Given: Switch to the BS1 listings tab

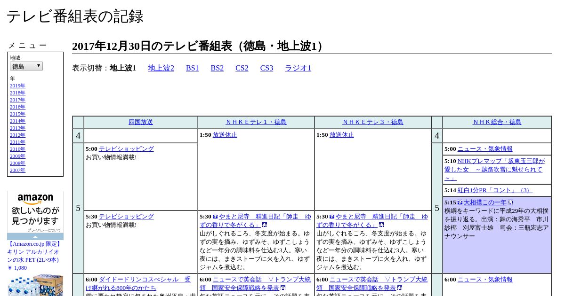Looking at the screenshot, I should click(x=193, y=68).
